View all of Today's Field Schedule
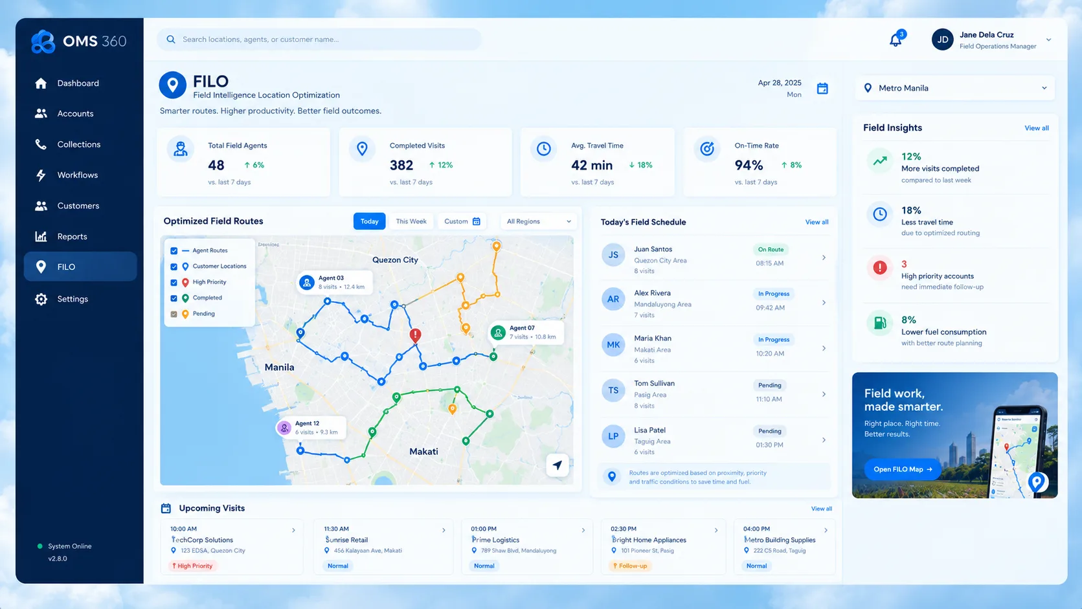This screenshot has height=609, width=1082. [817, 222]
